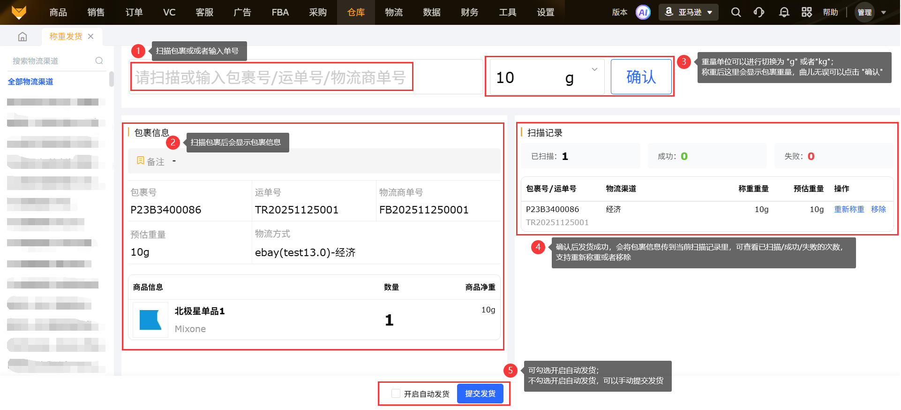Click carrier number FB202511250001
Viewport: 901px width, 410px height.
pyautogui.click(x=424, y=210)
